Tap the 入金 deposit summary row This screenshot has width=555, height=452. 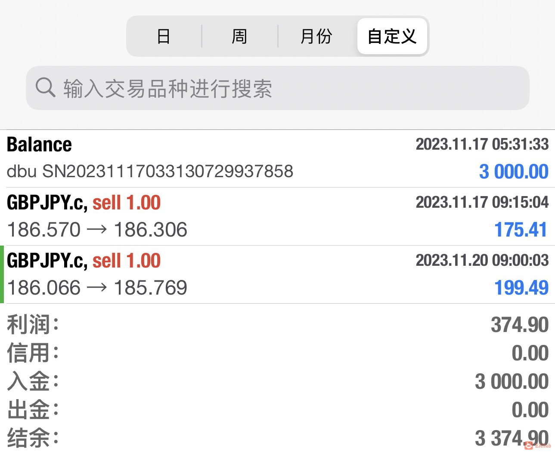click(277, 381)
